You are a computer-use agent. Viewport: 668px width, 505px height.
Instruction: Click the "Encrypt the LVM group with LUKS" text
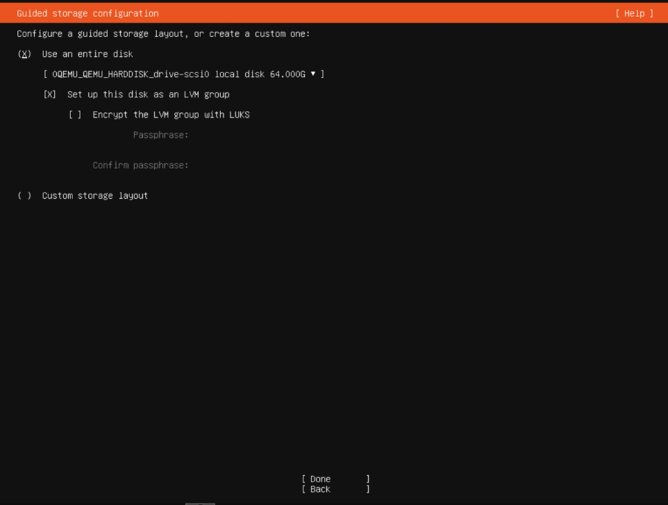tap(171, 114)
